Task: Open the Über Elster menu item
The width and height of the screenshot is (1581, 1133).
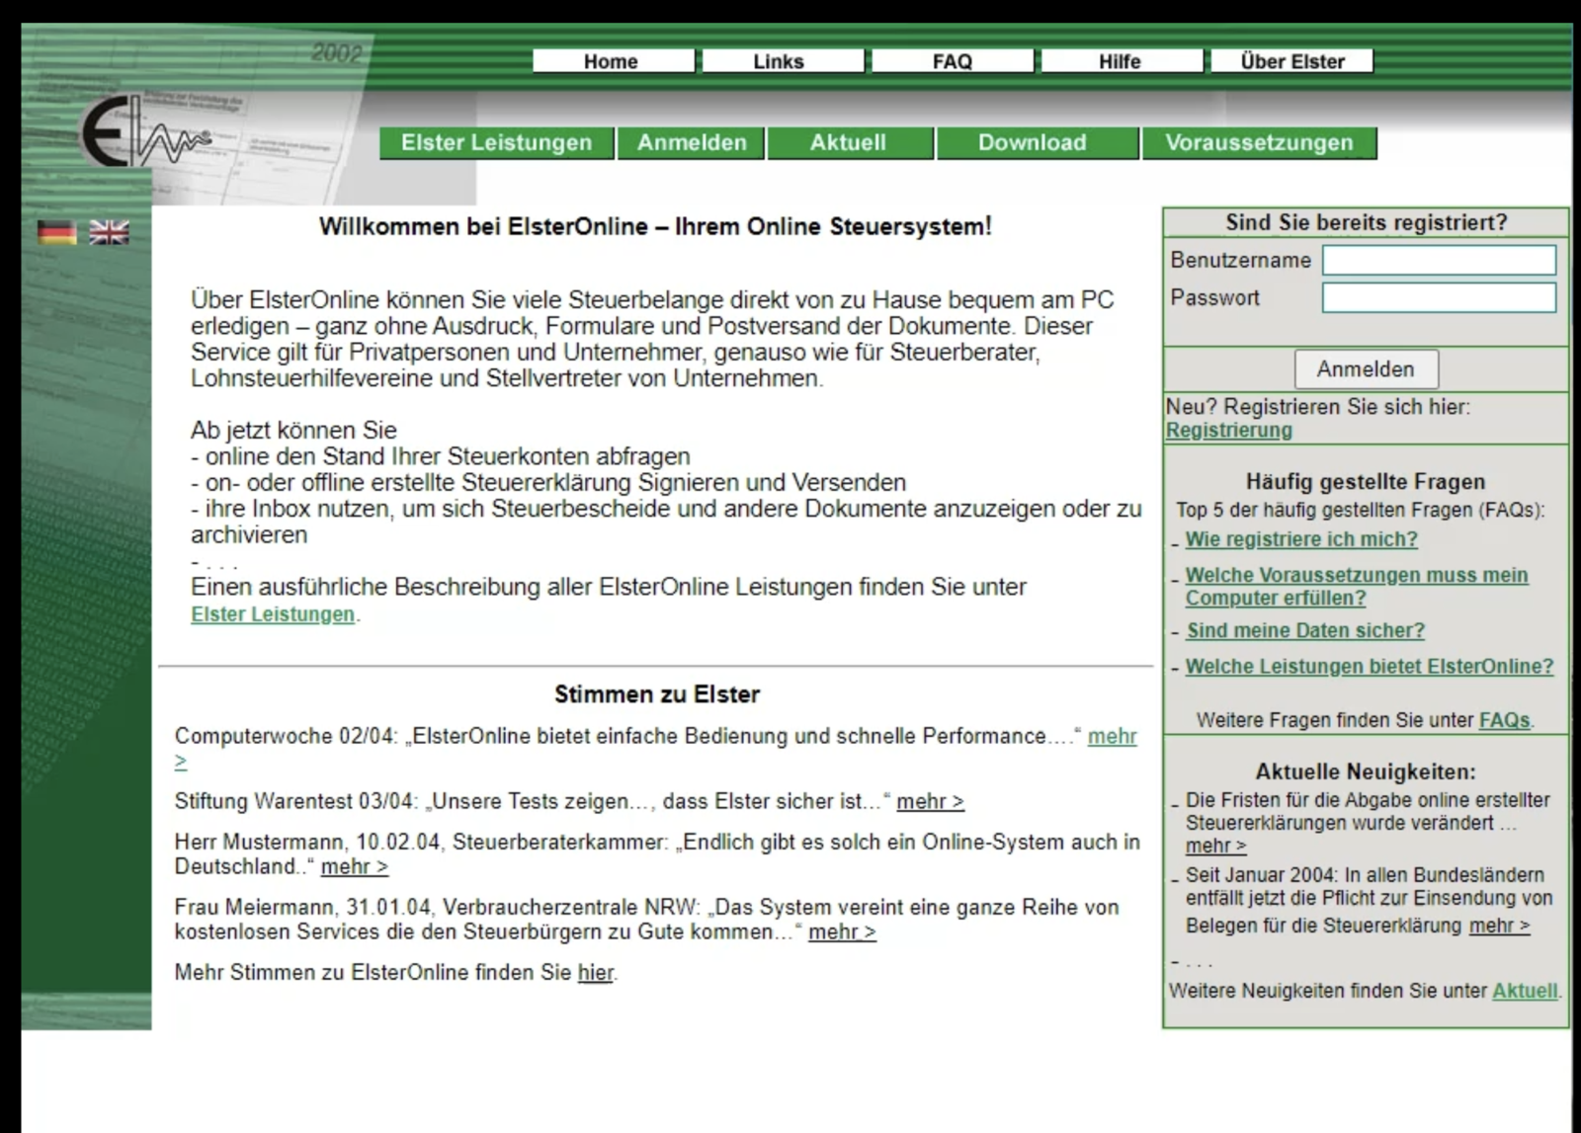Action: pyautogui.click(x=1291, y=61)
